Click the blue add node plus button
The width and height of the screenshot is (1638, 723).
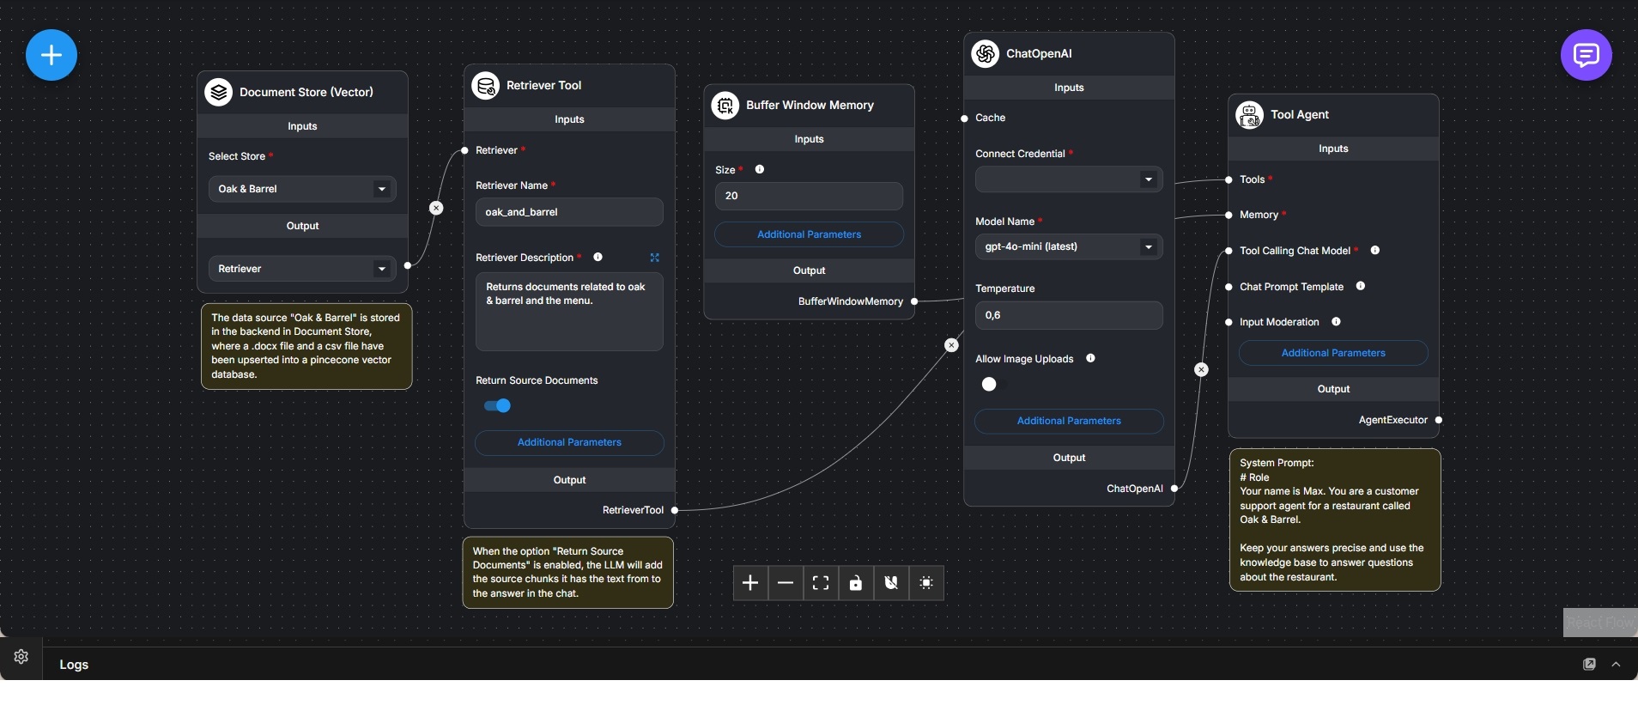pos(52,55)
